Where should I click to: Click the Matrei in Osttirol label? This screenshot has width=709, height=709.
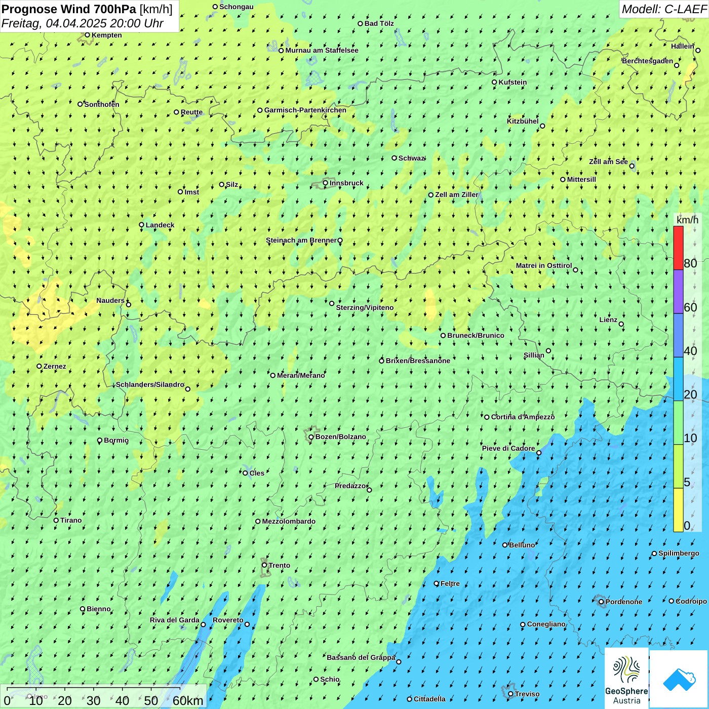(544, 265)
